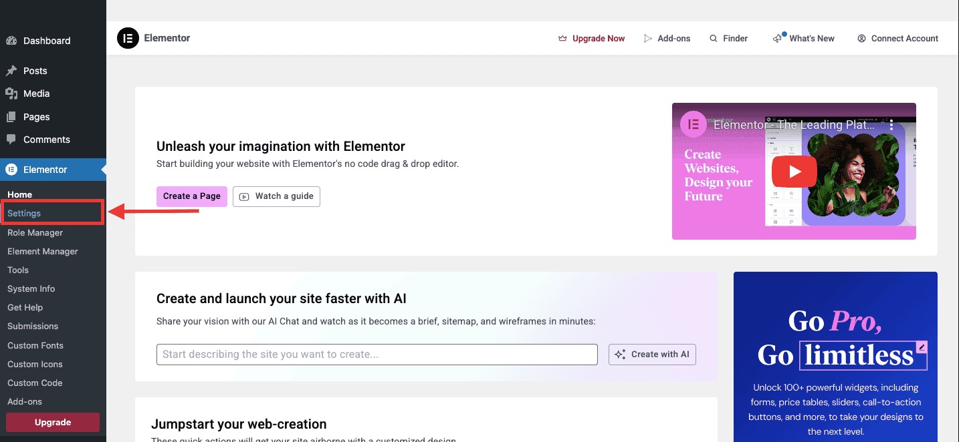Click the edit pencil on limitless banner
This screenshot has height=442, width=959.
922,347
